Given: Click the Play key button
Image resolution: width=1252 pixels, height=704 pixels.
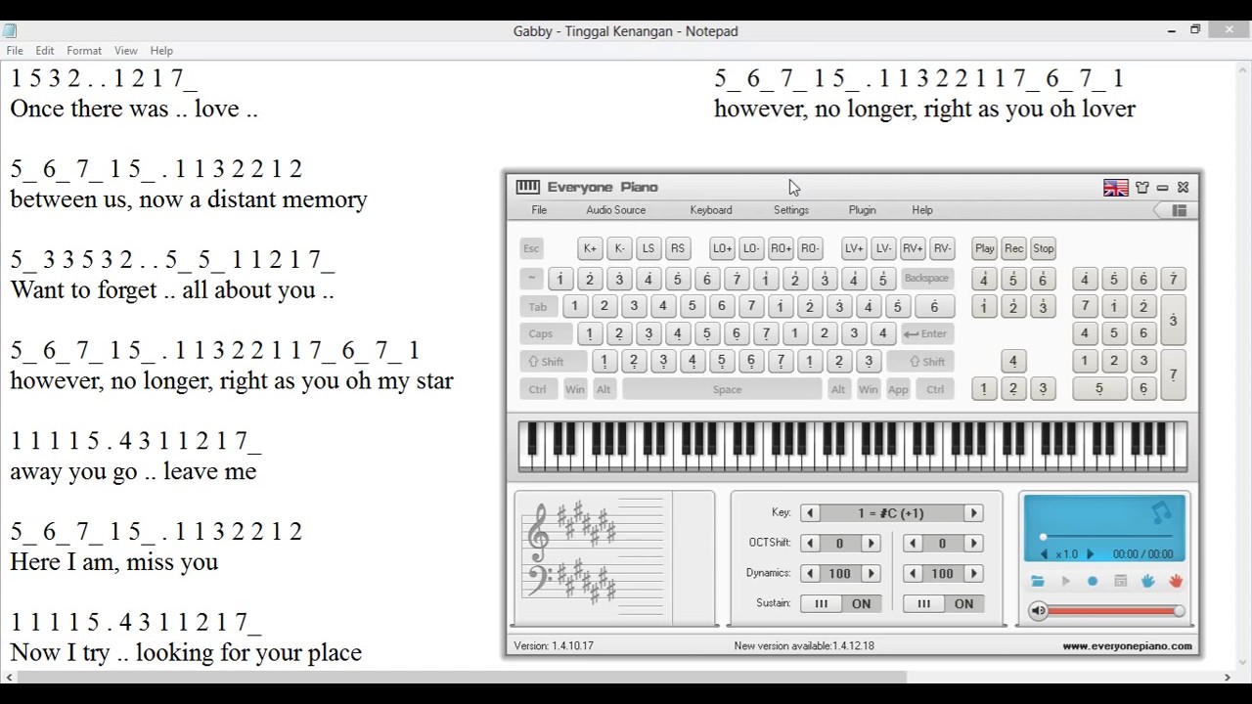Looking at the screenshot, I should [984, 248].
